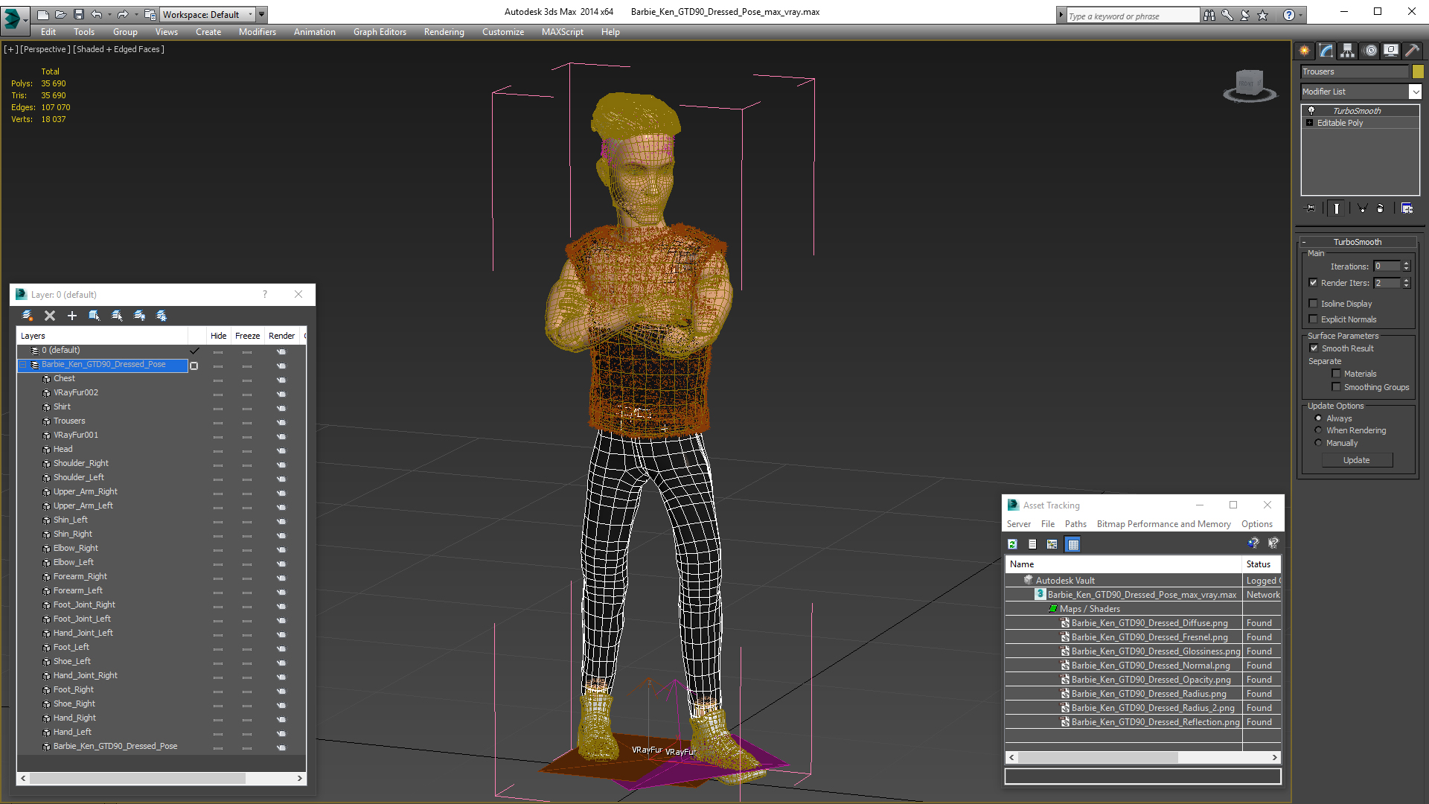Click the [Shaded + Edged Faces] viewport label
Image resolution: width=1429 pixels, height=804 pixels.
[118, 49]
